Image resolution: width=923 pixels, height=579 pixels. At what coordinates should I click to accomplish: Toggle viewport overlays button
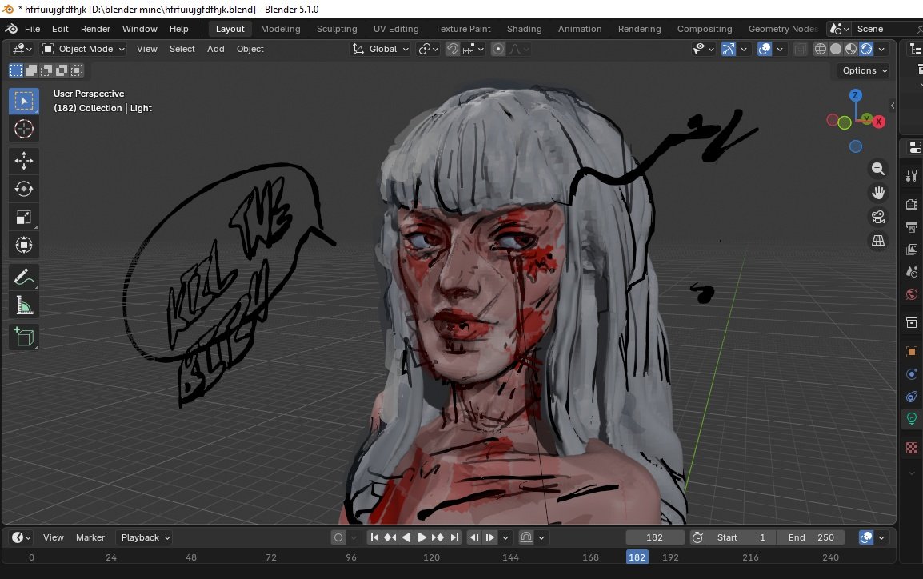pos(764,49)
